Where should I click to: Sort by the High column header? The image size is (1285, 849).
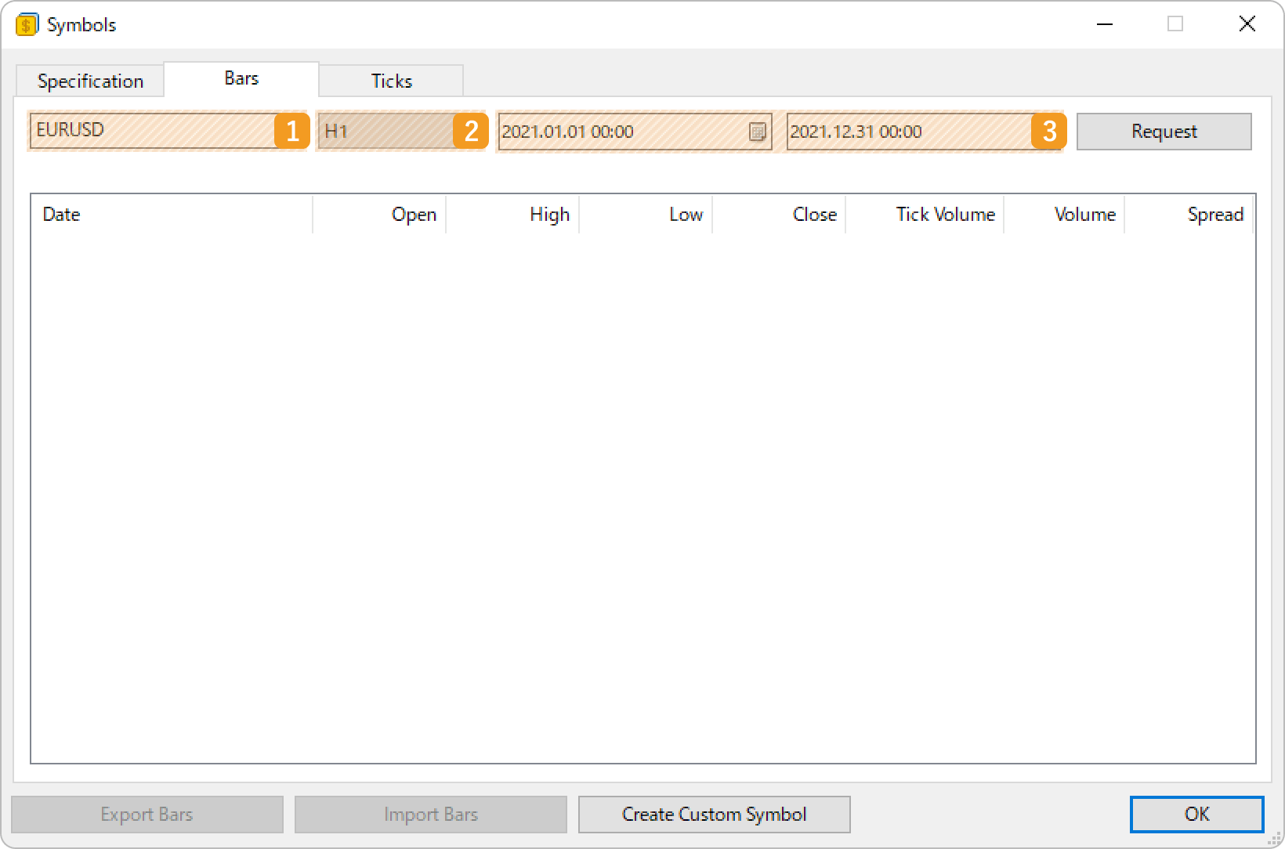(x=512, y=215)
